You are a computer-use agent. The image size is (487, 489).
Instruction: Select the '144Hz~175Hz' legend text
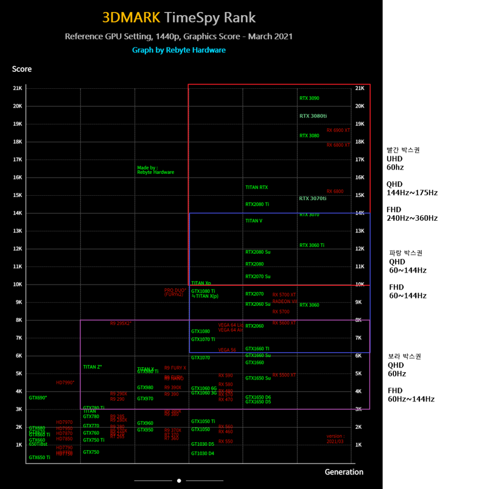tap(412, 193)
